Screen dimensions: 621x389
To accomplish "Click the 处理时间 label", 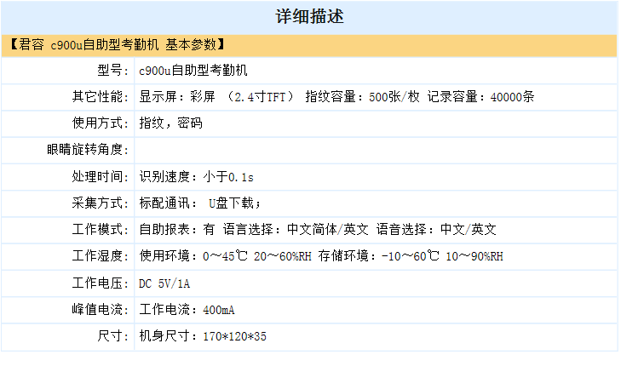I will tap(101, 176).
